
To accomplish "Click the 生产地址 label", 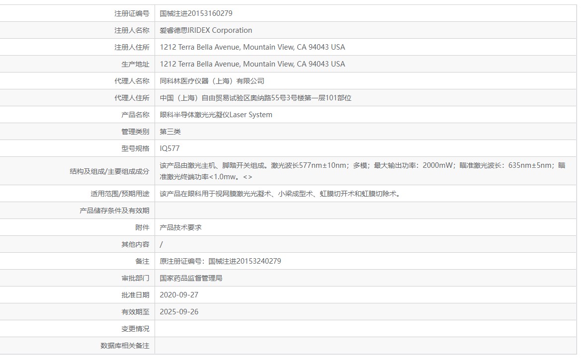I will [135, 64].
